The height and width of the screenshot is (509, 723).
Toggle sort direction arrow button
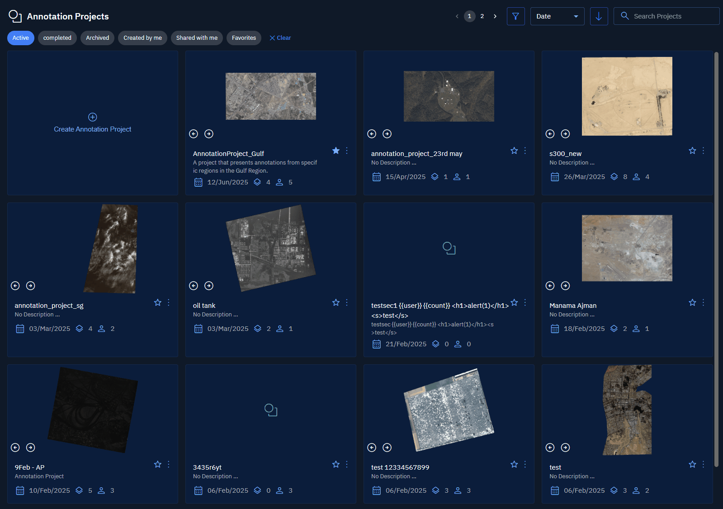click(x=599, y=16)
